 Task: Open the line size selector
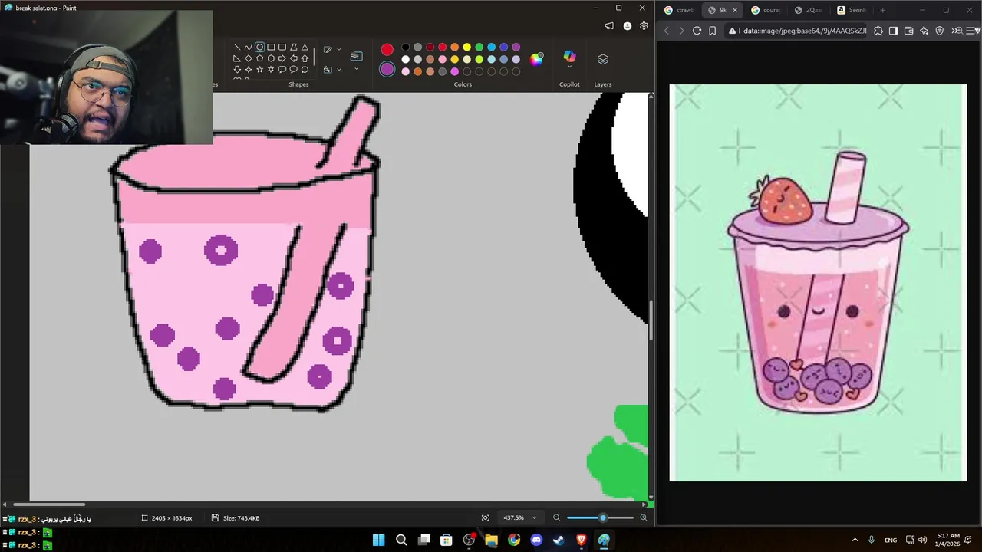click(x=356, y=60)
